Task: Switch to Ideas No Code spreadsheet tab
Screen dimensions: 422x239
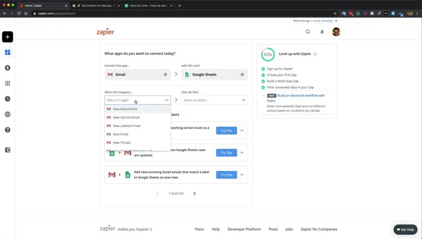Action: coord(149,5)
